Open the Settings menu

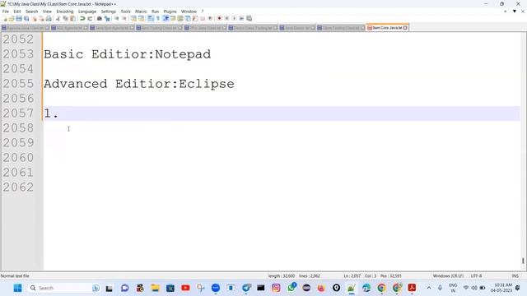coord(108,12)
